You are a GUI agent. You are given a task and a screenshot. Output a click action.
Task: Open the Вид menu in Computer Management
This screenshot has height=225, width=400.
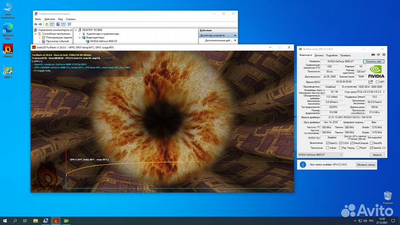[60, 19]
